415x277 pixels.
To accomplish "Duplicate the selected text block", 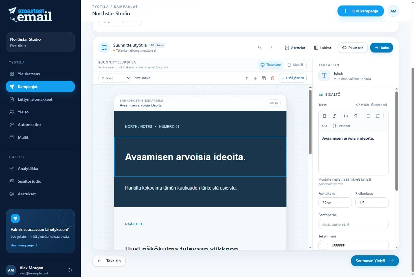I will (264, 78).
